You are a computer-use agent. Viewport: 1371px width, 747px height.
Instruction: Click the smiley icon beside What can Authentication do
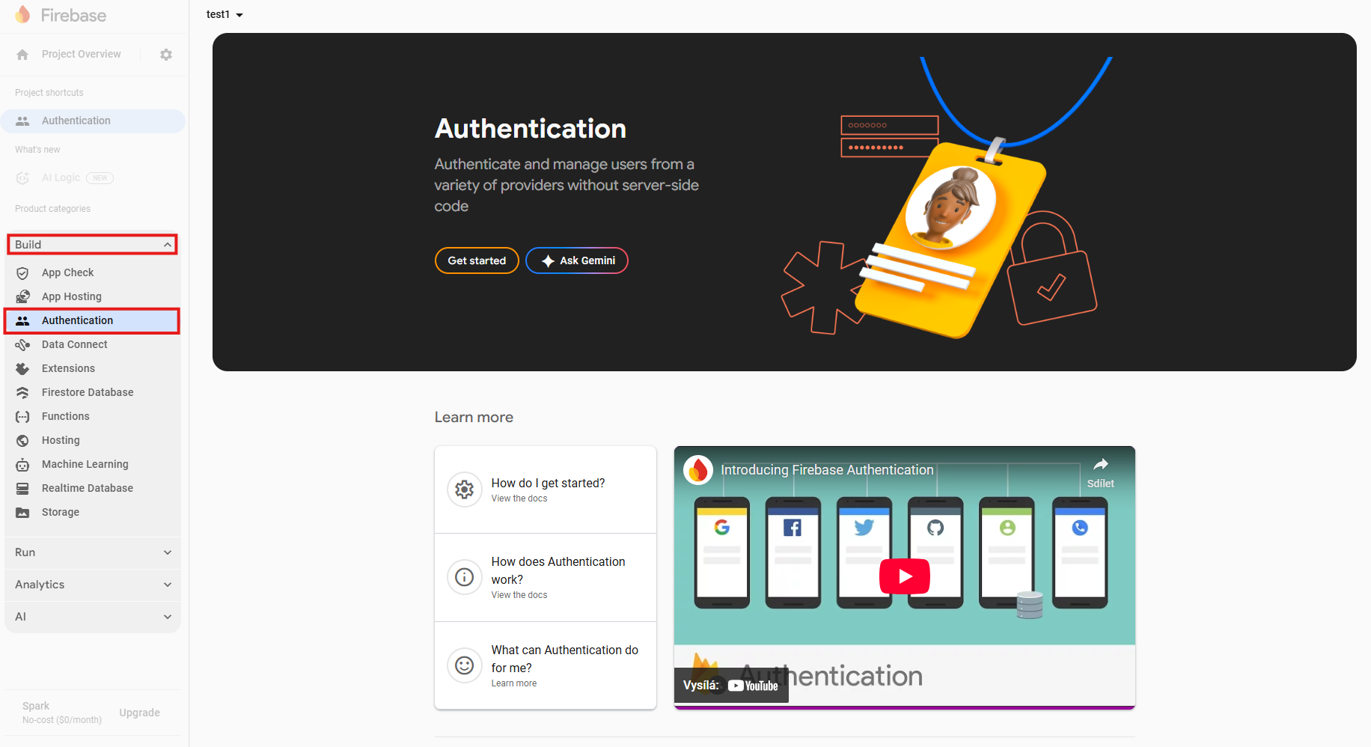(465, 665)
